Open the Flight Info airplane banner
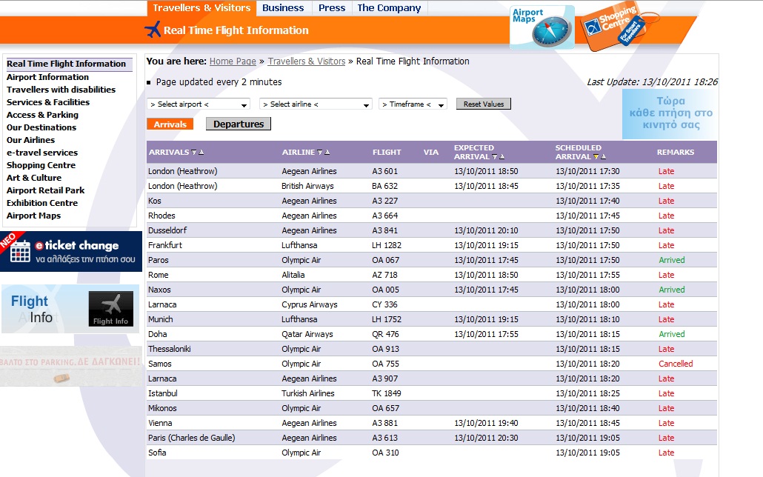 [71, 309]
